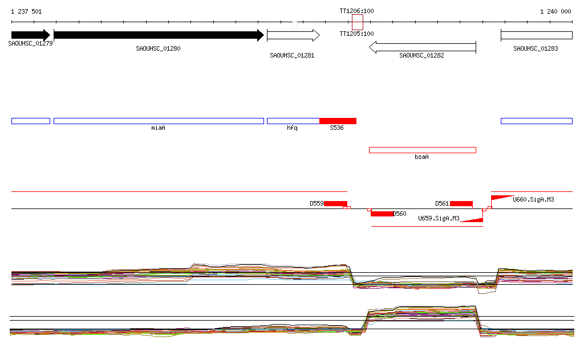
Task: Click the SAOUHSC_01280 label text
Action: [x=159, y=48]
